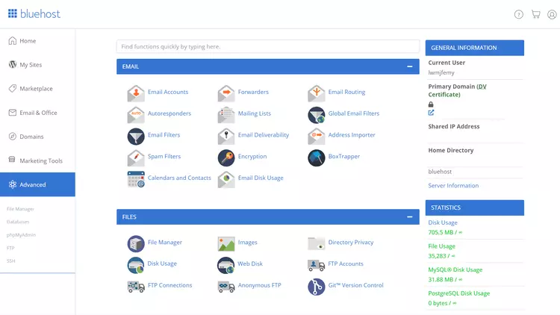Open the Mailing Lists icon
The width and height of the screenshot is (560, 315).
[x=226, y=115]
